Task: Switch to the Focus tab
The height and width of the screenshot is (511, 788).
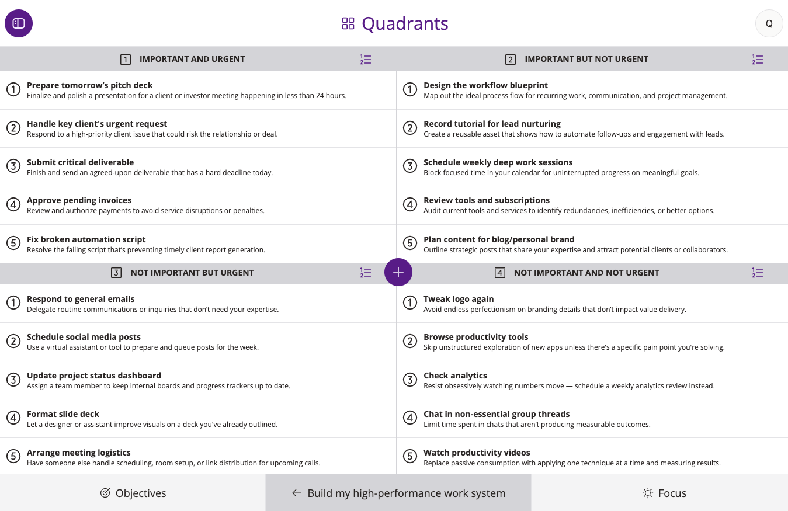Action: (664, 493)
